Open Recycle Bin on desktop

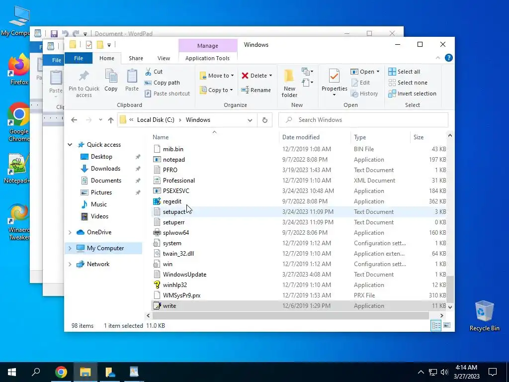(x=484, y=316)
